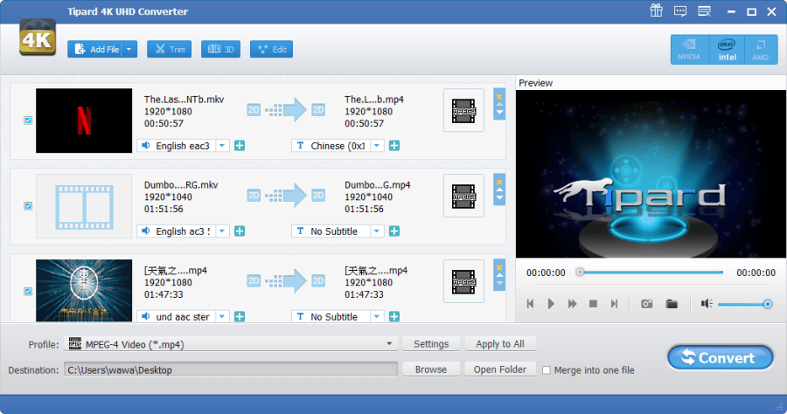Enable Merge into one file
Screen dimensions: 787x414
coord(547,370)
